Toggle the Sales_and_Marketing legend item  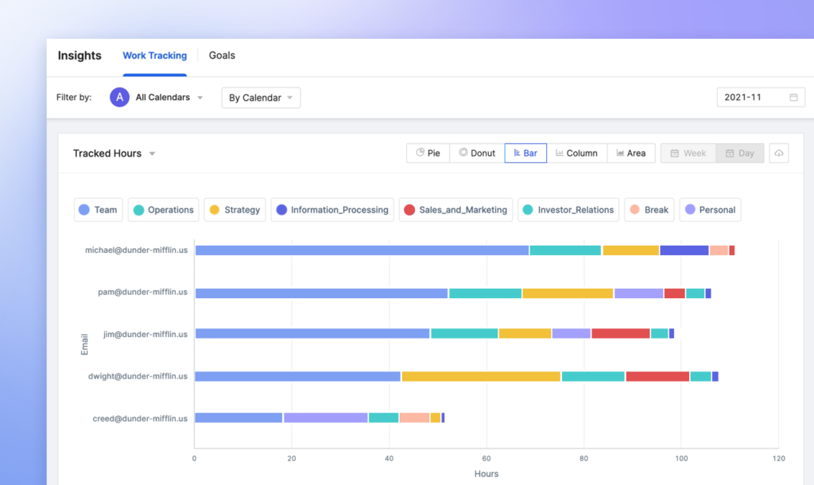(x=455, y=210)
